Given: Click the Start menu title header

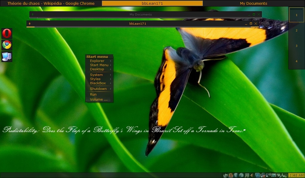Looking at the screenshot, I should 99,57.
